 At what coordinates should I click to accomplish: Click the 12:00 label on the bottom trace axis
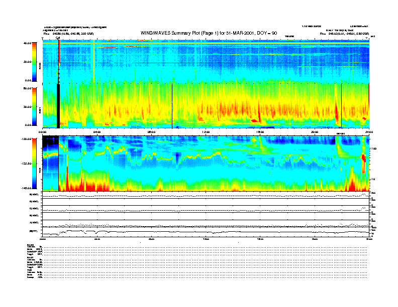coord(206,239)
